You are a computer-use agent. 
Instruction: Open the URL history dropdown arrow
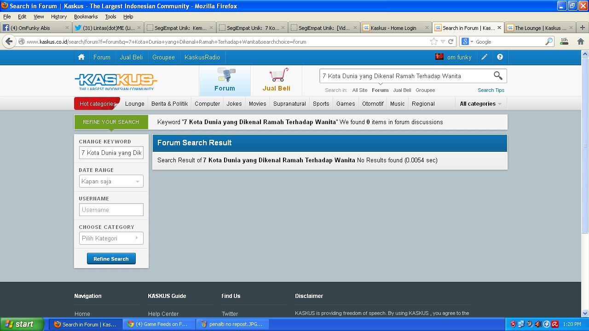tap(443, 41)
